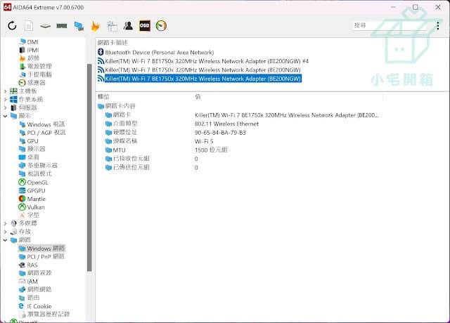Open the memory benchmark toolbar icon

[x=62, y=26]
